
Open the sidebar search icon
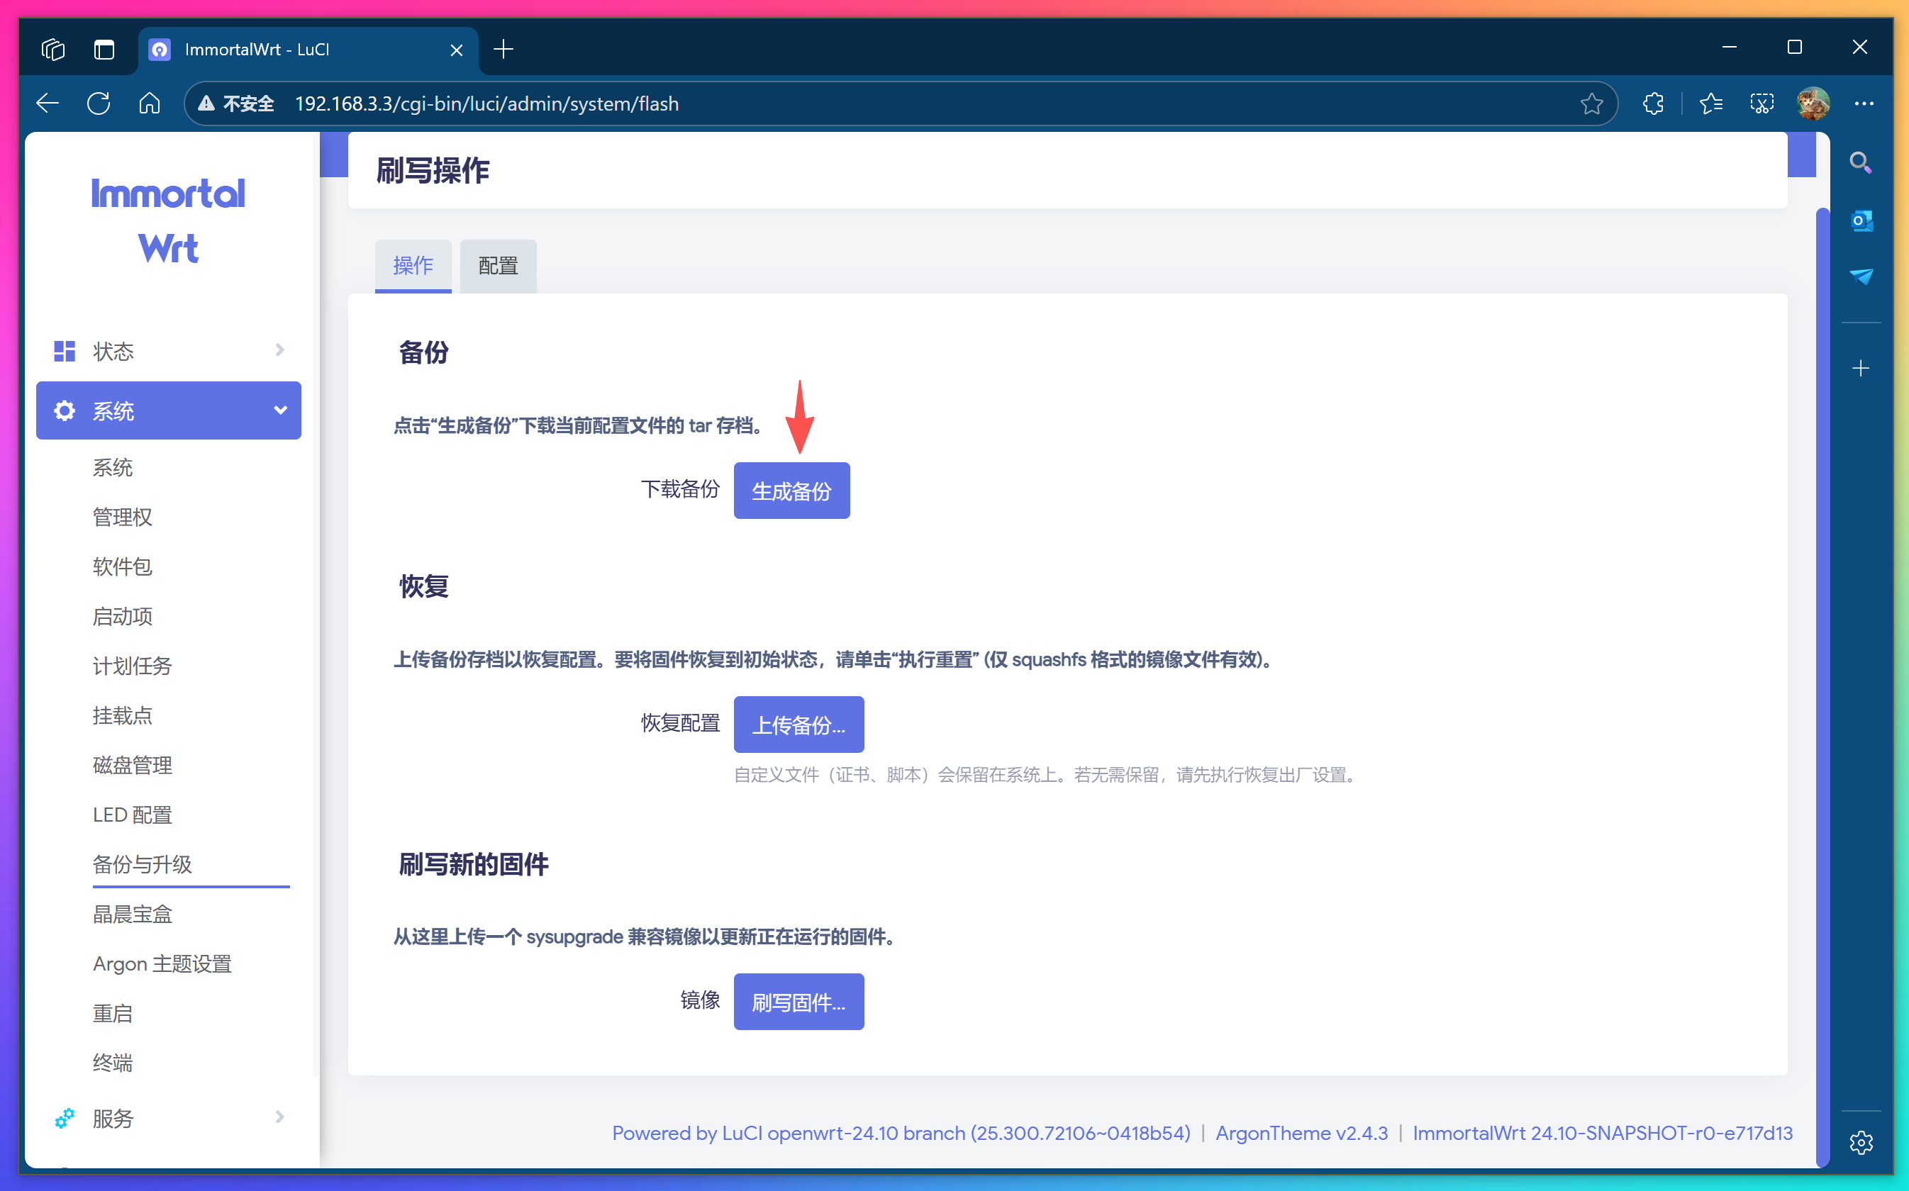point(1861,162)
